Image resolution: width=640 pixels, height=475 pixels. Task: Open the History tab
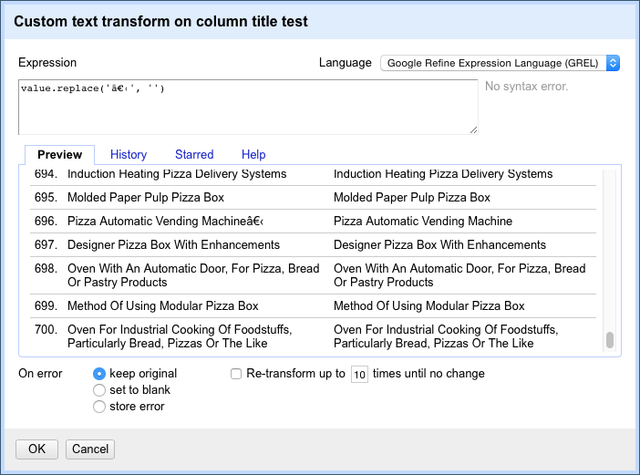point(129,155)
